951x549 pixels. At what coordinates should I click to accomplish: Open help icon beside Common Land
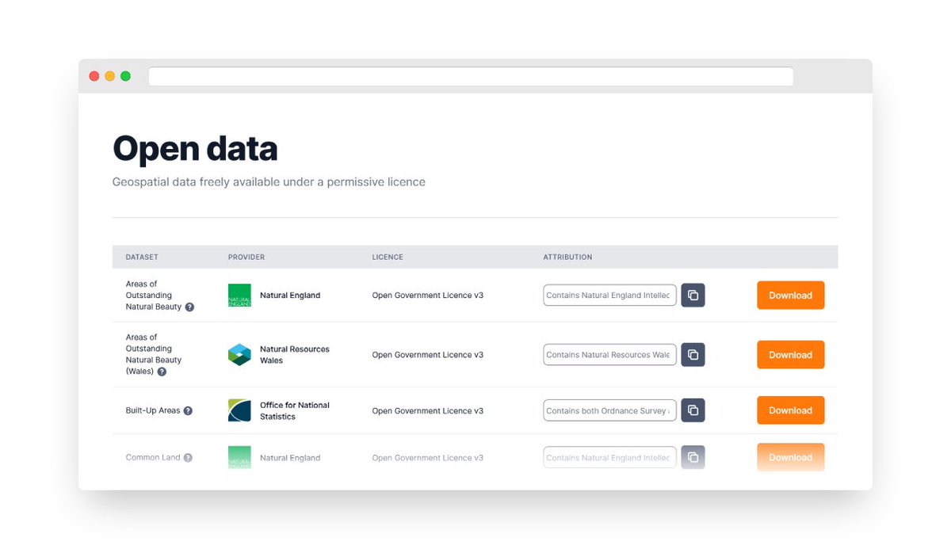[x=188, y=458]
